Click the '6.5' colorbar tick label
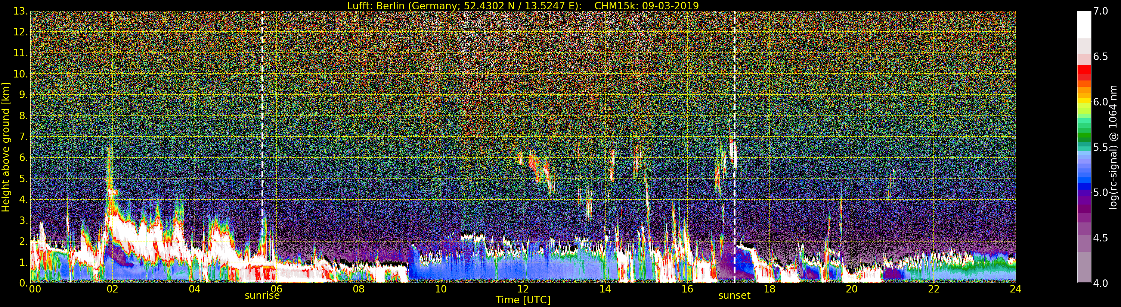Screen dimensions: 1121x307 [1100, 57]
